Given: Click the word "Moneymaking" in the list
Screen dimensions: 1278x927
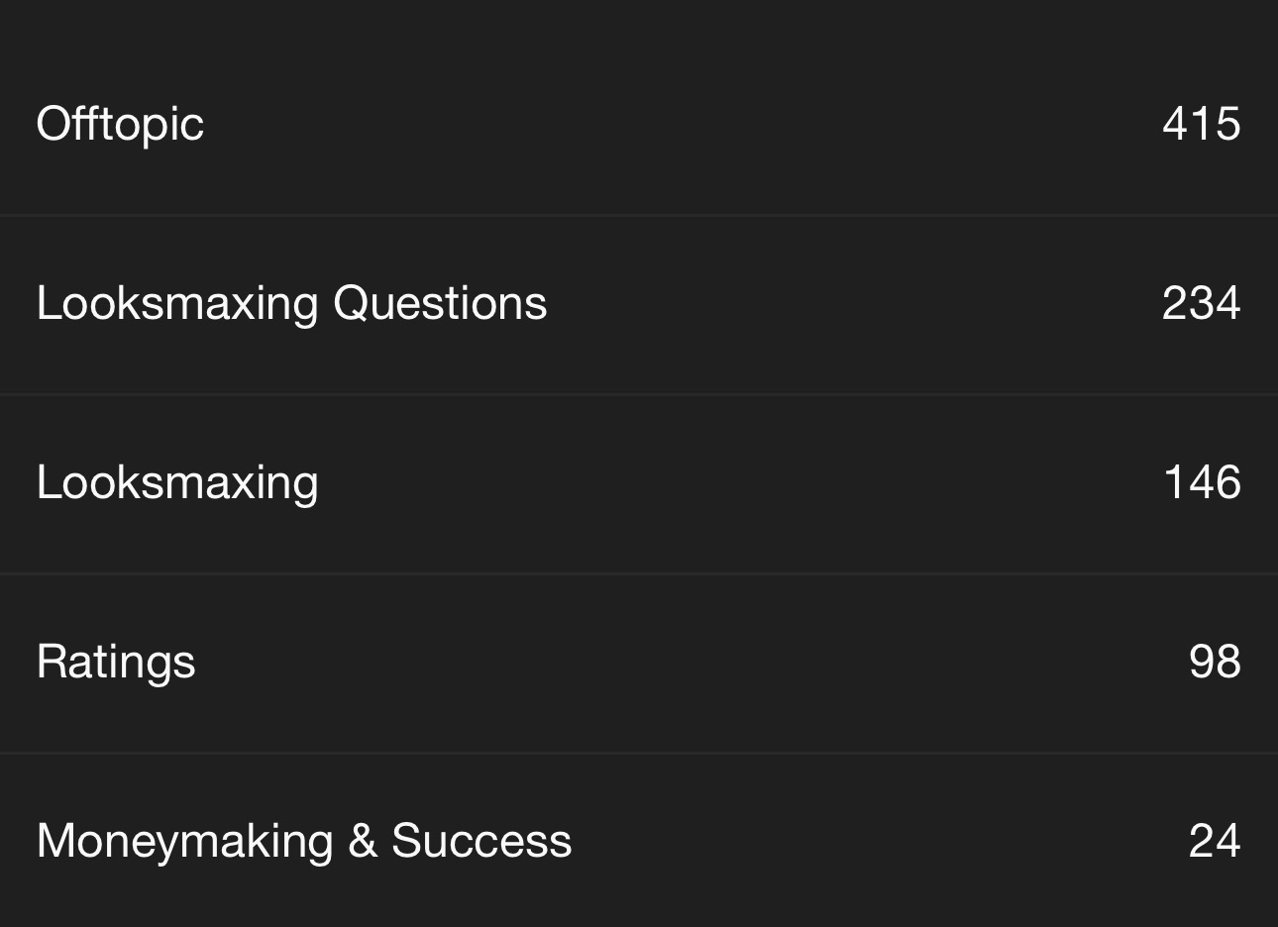Looking at the screenshot, I should pyautogui.click(x=184, y=841).
